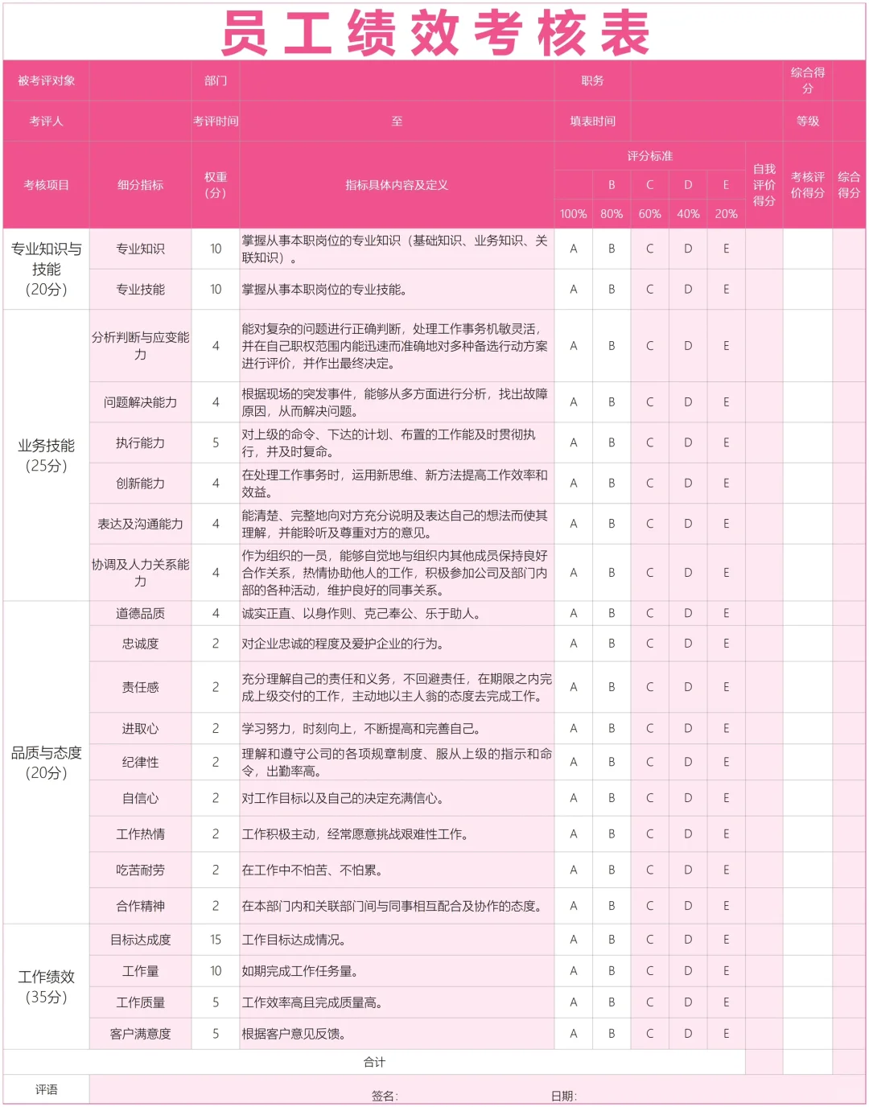Viewport: 869px width, 1107px height.
Task: Select the 60% scoring cell
Action: (649, 214)
